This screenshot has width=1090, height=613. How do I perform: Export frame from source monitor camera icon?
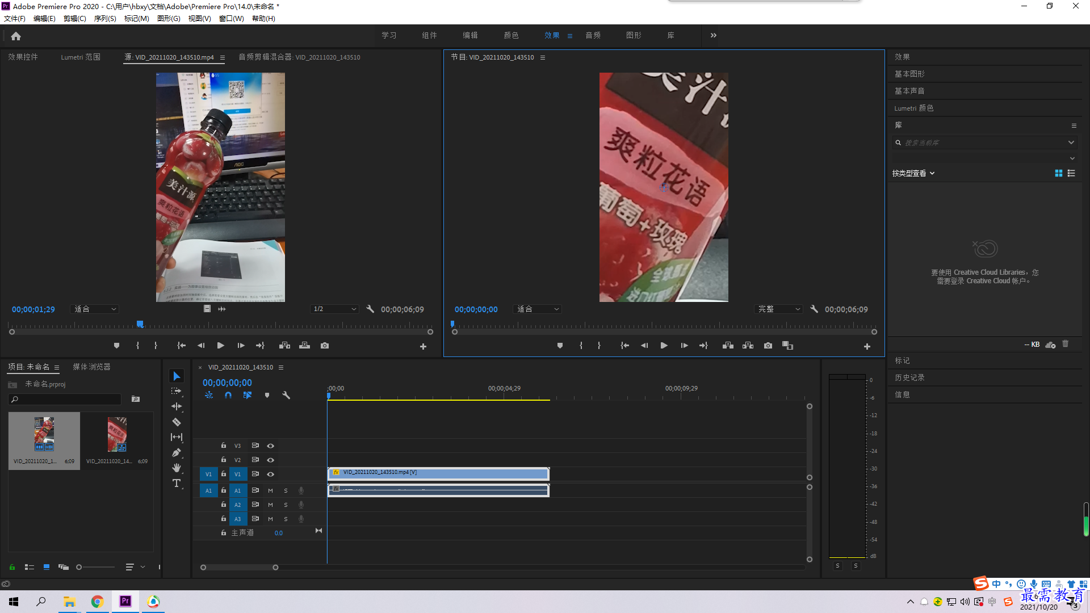coord(325,346)
